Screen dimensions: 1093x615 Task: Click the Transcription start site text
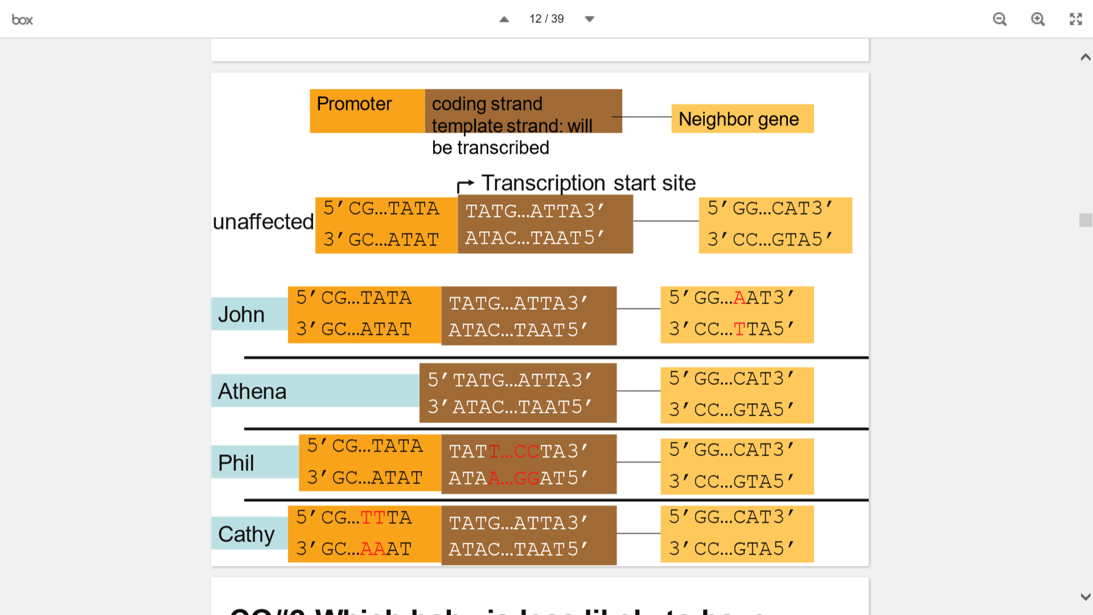(x=588, y=183)
